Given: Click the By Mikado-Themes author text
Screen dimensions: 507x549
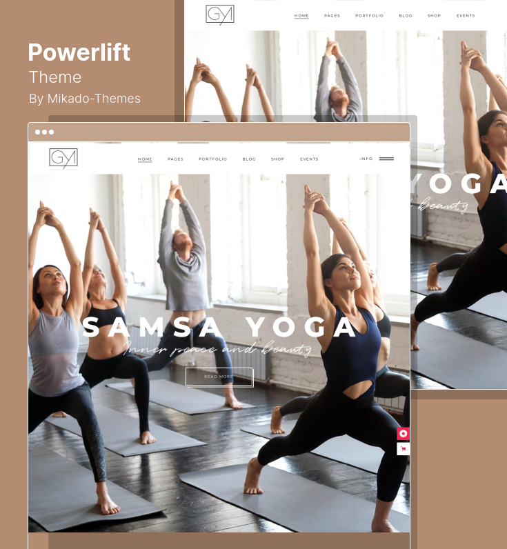Looking at the screenshot, I should coord(85,99).
